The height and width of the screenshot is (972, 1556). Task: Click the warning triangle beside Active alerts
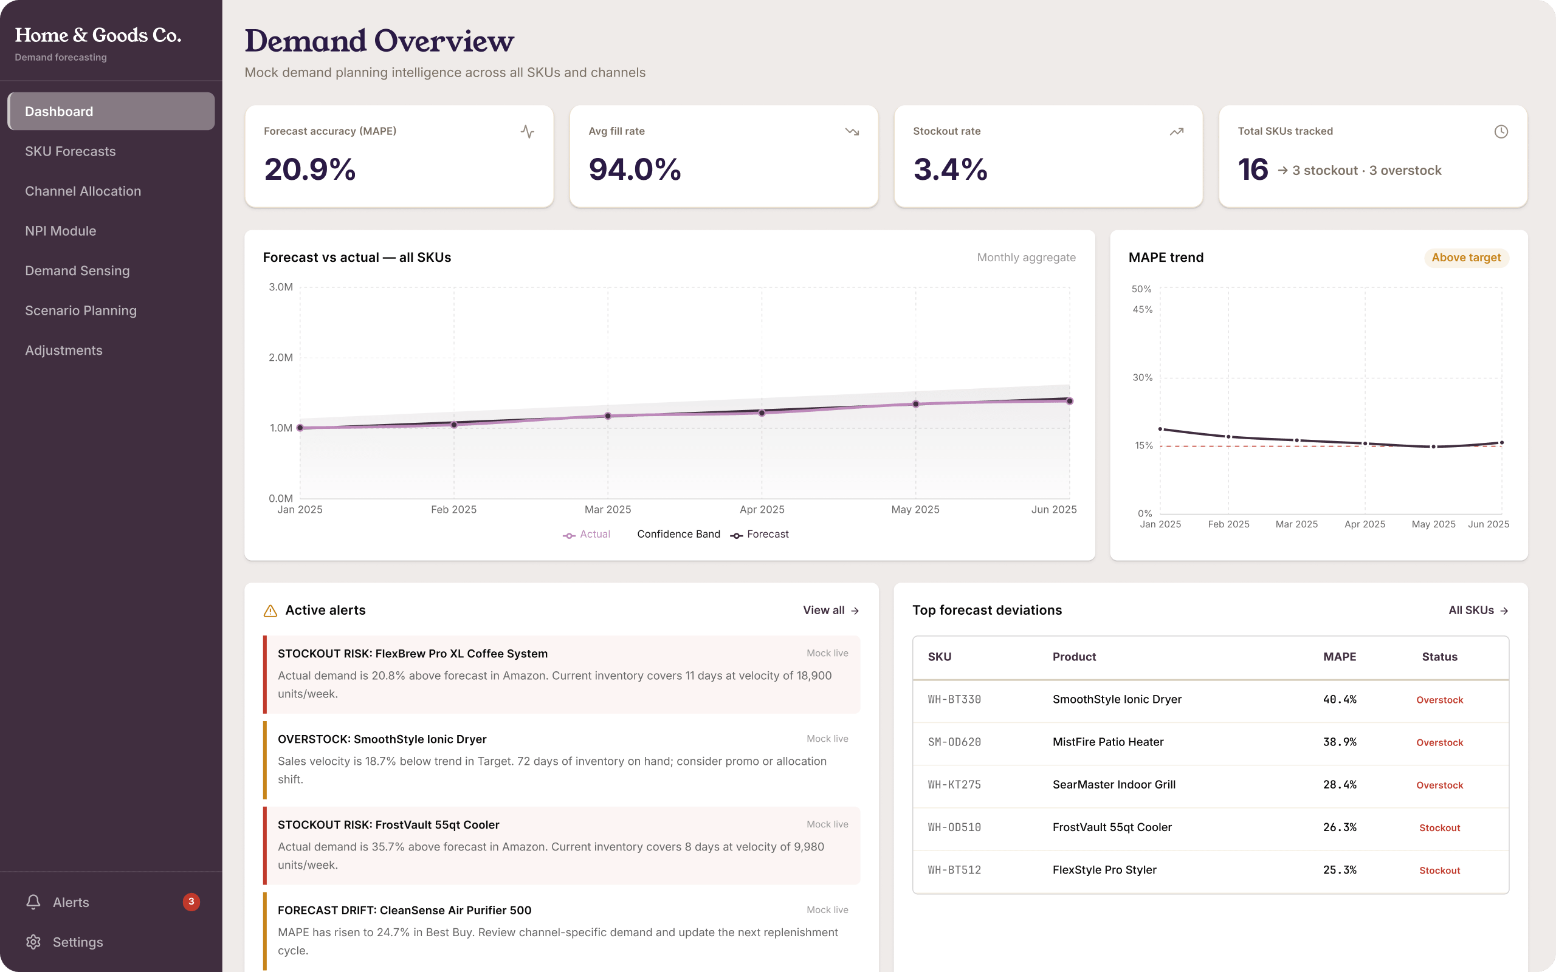click(x=270, y=611)
